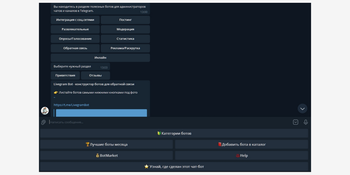Select the Постинг category button
This screenshot has height=175, width=350.
tap(125, 20)
